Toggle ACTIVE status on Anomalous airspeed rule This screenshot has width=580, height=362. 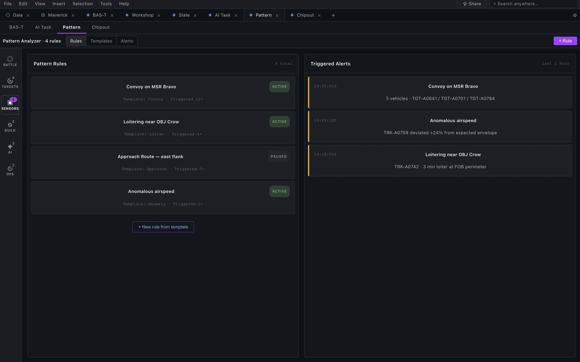[x=279, y=191]
